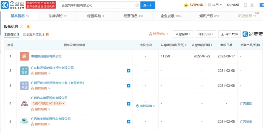Open the 持股比例 filter dropdown
Image resolution: width=264 pixels, height=133 pixels.
[206, 34]
